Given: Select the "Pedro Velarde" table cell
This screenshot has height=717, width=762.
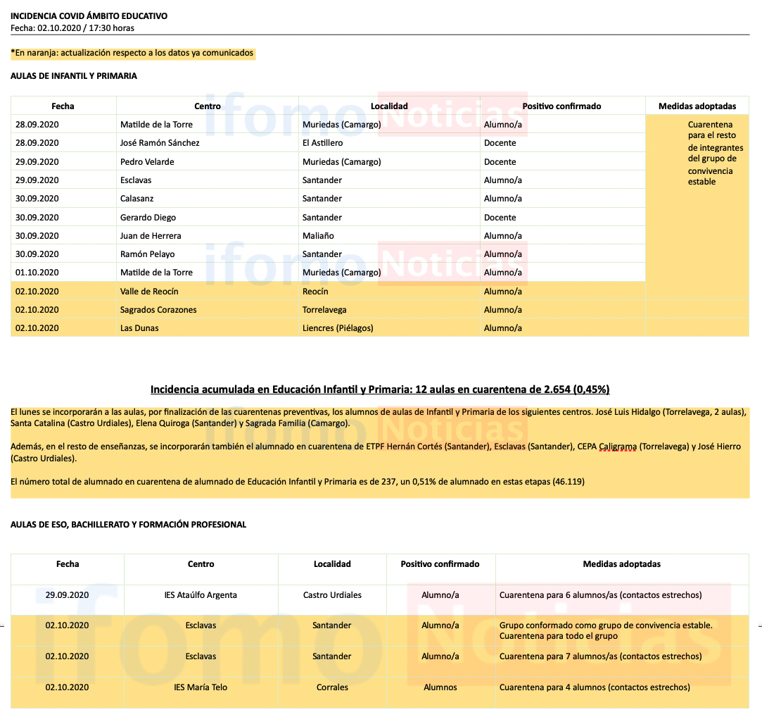Looking at the screenshot, I should 147,162.
